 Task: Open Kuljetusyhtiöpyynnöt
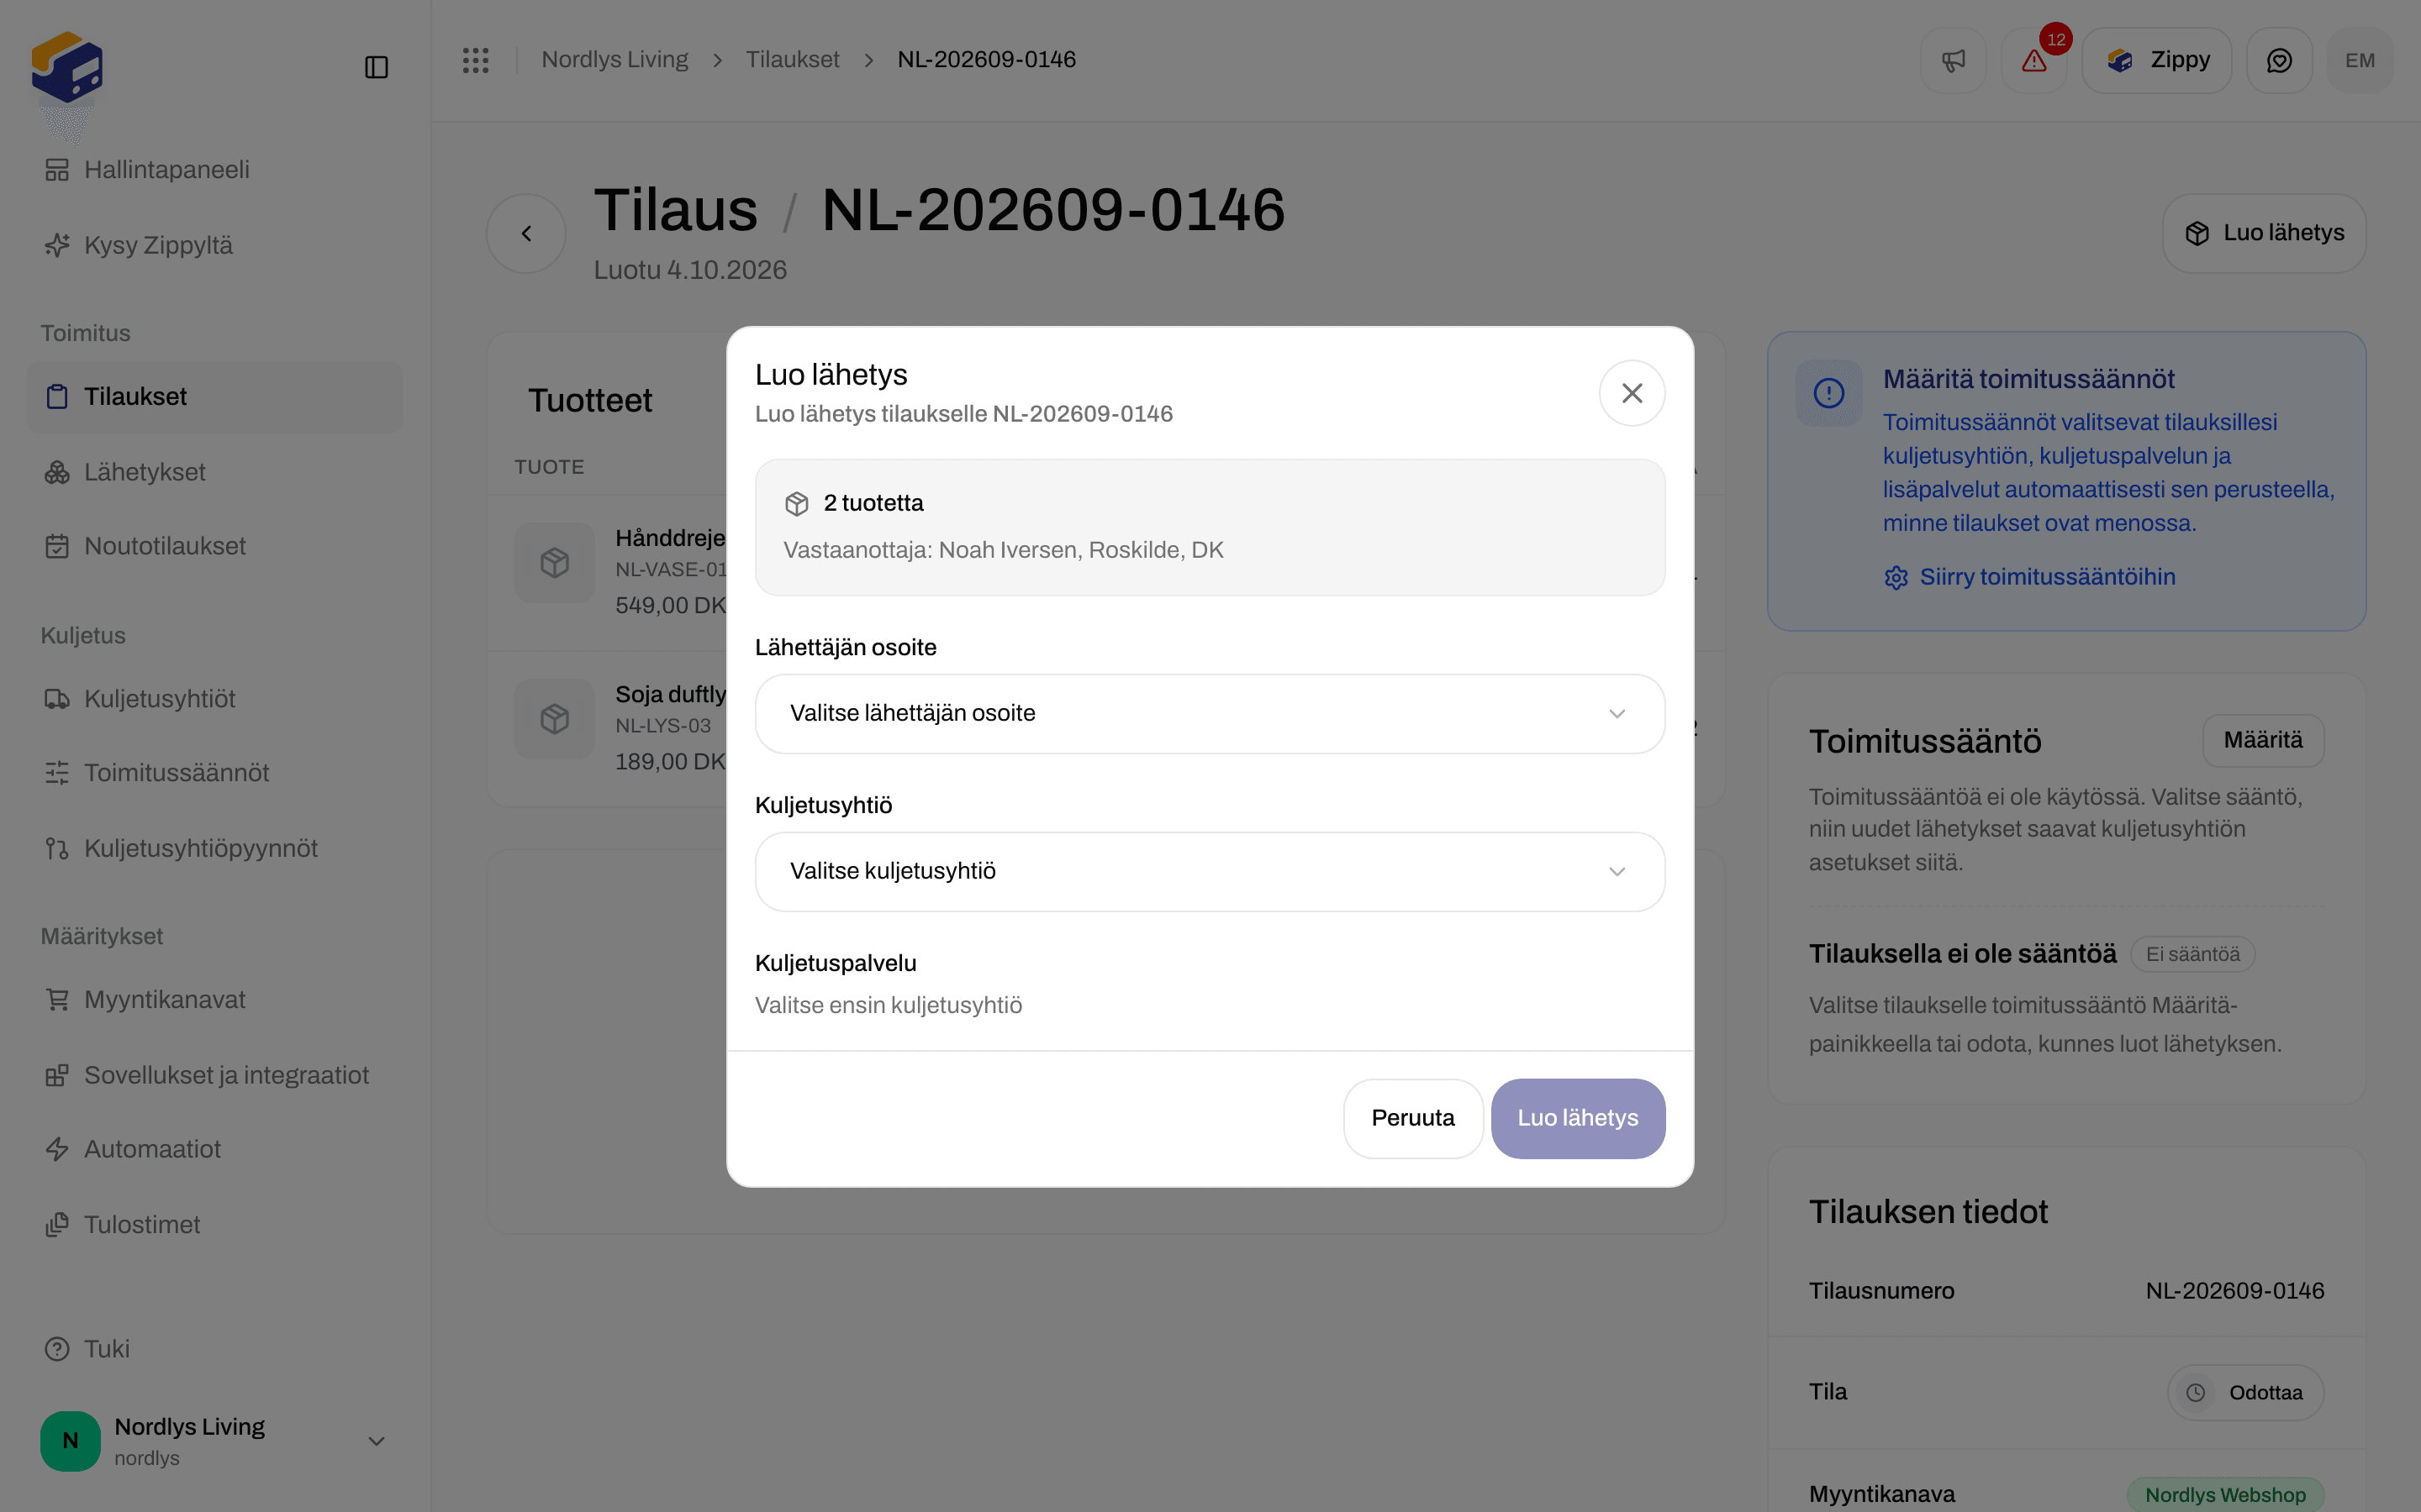coord(215,848)
